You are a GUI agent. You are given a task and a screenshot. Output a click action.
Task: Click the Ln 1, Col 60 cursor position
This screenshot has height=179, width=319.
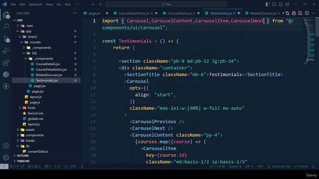[217, 167]
